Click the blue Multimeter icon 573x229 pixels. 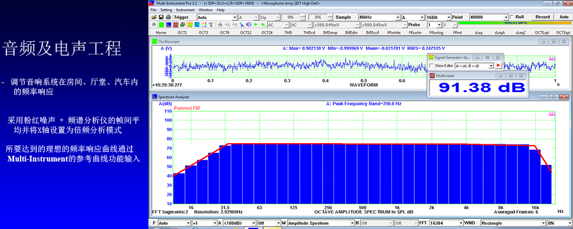(x=197, y=25)
